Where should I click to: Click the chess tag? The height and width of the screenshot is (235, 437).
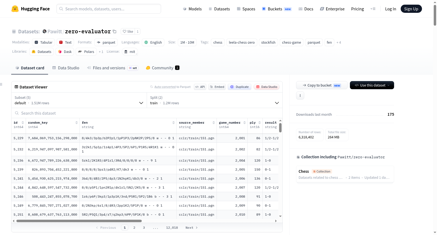point(218,42)
